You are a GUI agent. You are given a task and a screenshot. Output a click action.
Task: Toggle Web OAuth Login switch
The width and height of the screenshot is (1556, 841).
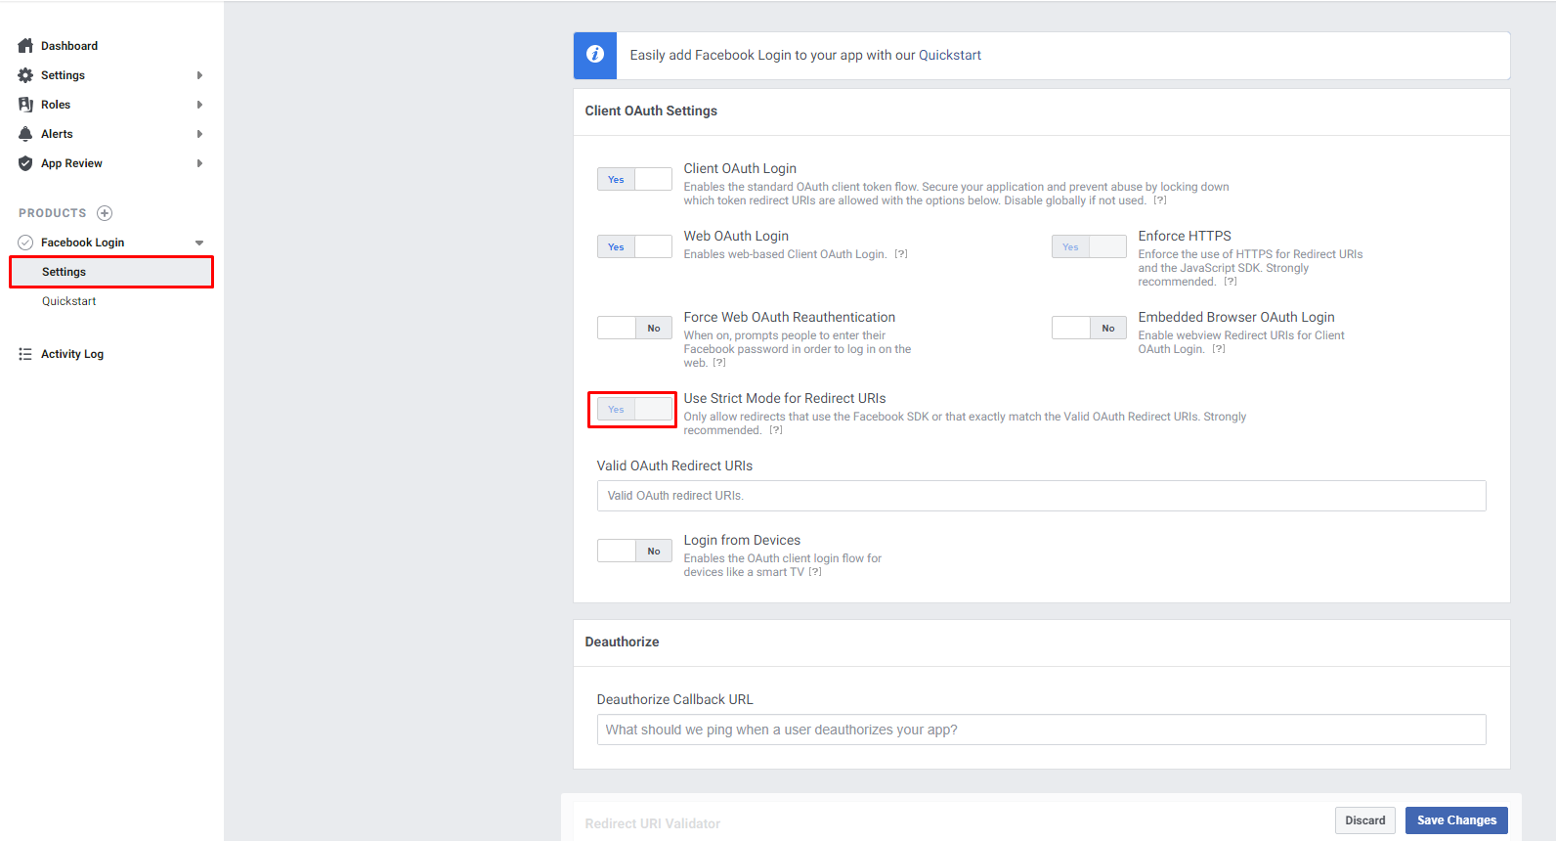[634, 246]
